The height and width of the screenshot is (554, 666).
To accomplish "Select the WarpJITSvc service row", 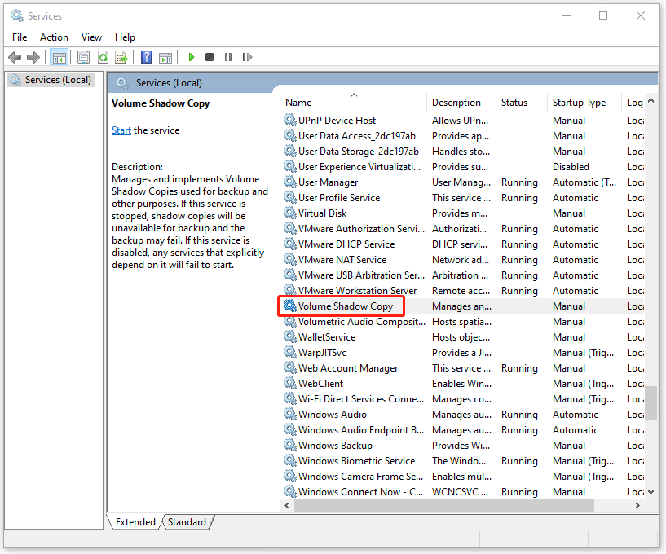I will (463, 352).
